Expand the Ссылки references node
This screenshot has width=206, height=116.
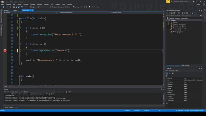[169, 22]
